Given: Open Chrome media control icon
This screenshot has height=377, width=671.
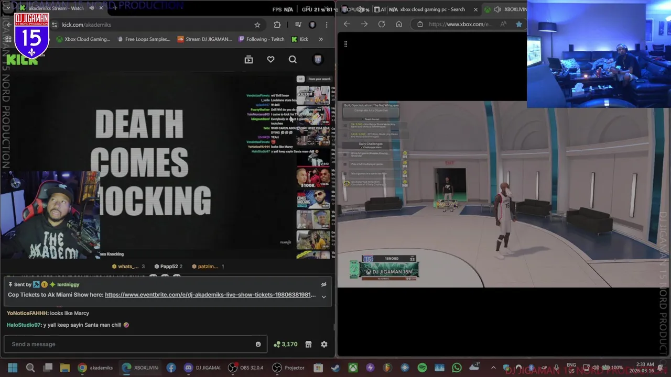Looking at the screenshot, I should pos(298,25).
